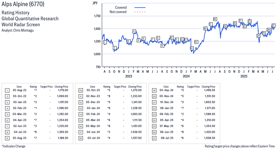The width and height of the screenshot is (278, 148).
Task: Click closing price 1,508.50
Action: pyautogui.click(x=210, y=138)
